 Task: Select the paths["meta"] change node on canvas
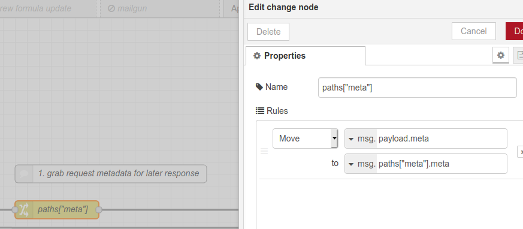[x=57, y=210]
